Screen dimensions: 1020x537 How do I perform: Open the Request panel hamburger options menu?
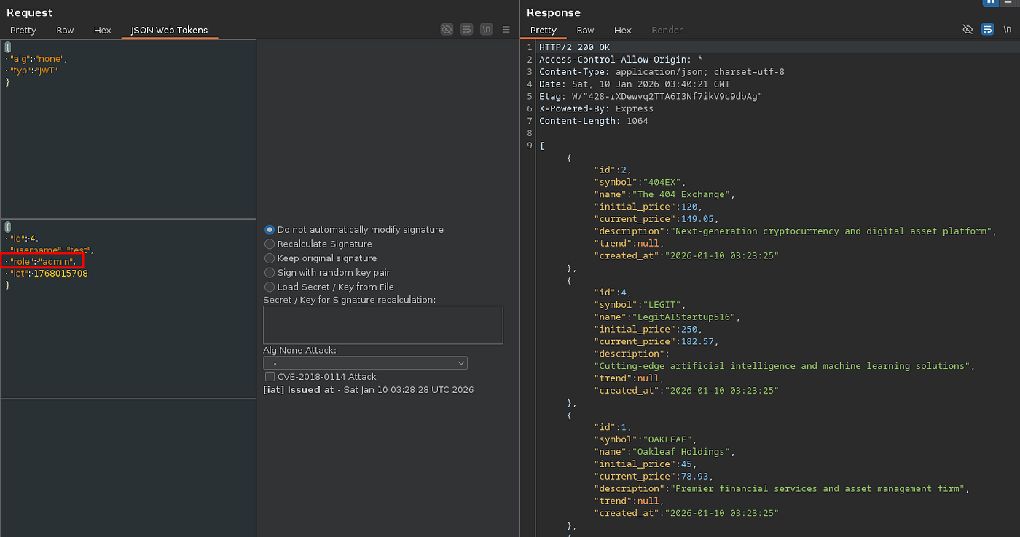[x=506, y=30]
